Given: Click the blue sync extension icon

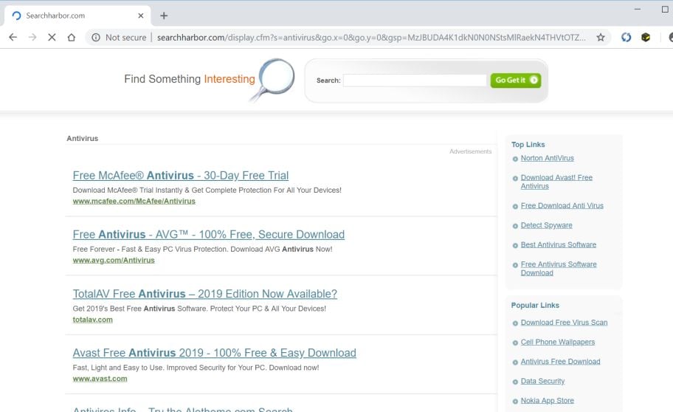Looking at the screenshot, I should coord(627,38).
